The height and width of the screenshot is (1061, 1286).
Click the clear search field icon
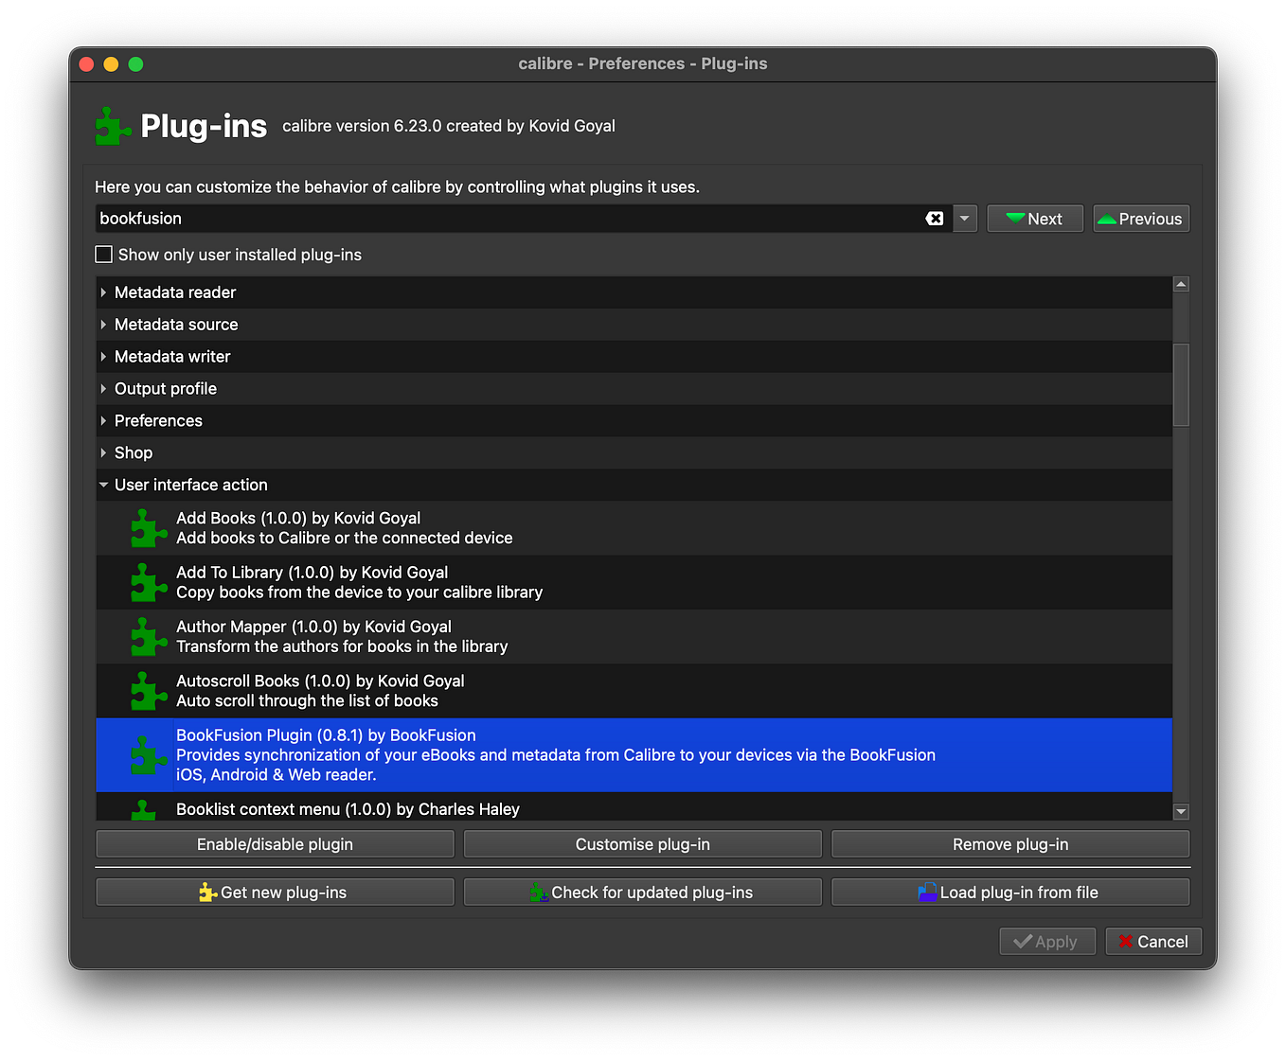pyautogui.click(x=935, y=218)
